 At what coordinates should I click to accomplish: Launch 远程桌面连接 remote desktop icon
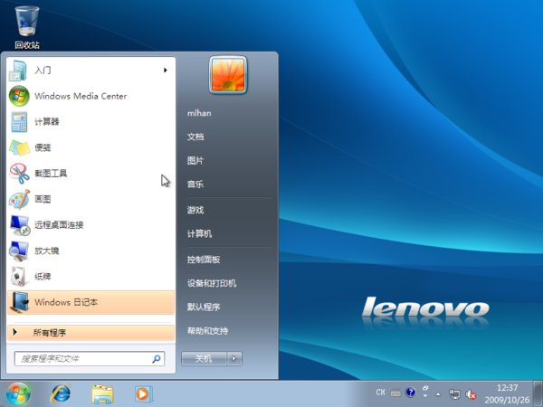[19, 225]
